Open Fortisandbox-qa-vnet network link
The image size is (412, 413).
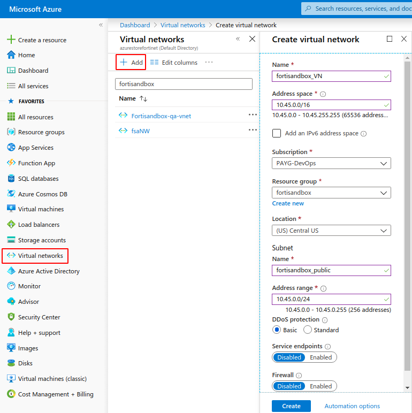click(x=161, y=116)
